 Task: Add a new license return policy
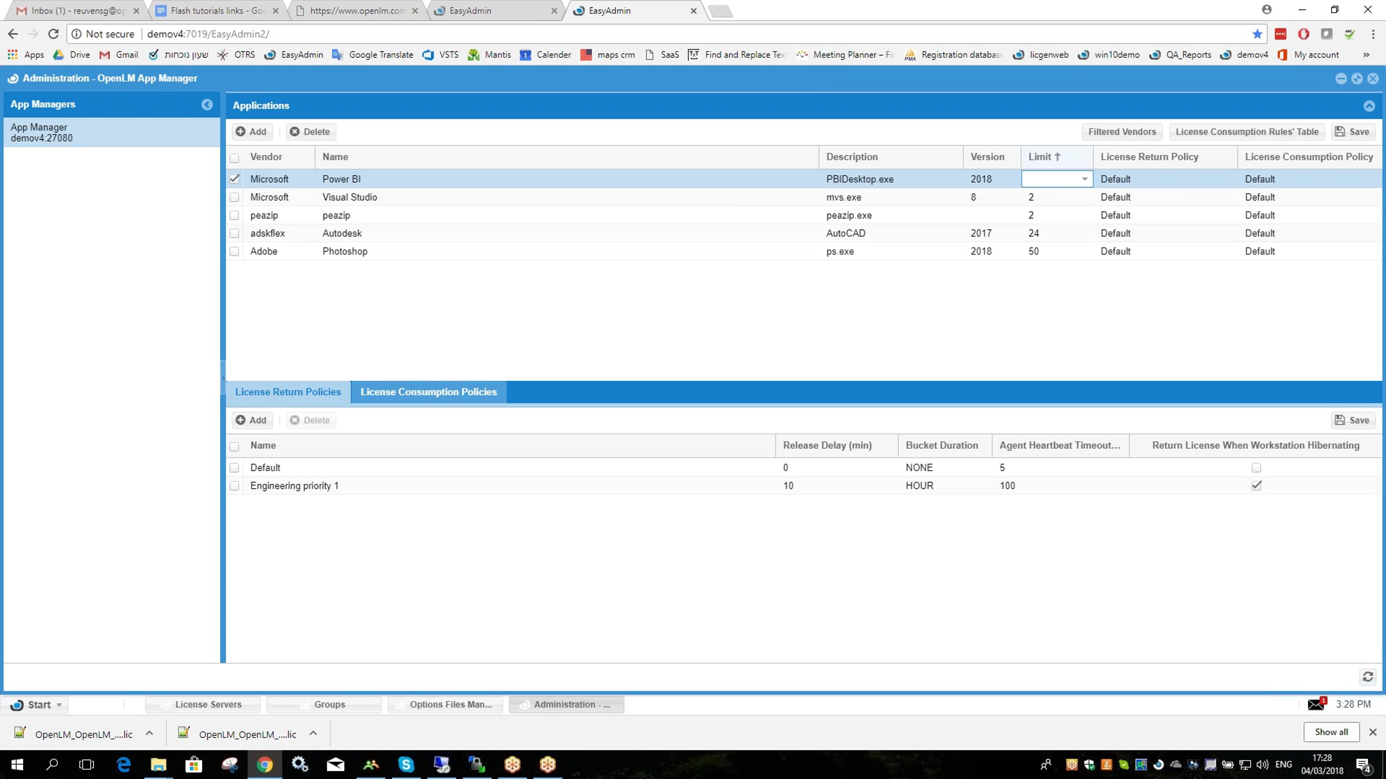tap(251, 420)
